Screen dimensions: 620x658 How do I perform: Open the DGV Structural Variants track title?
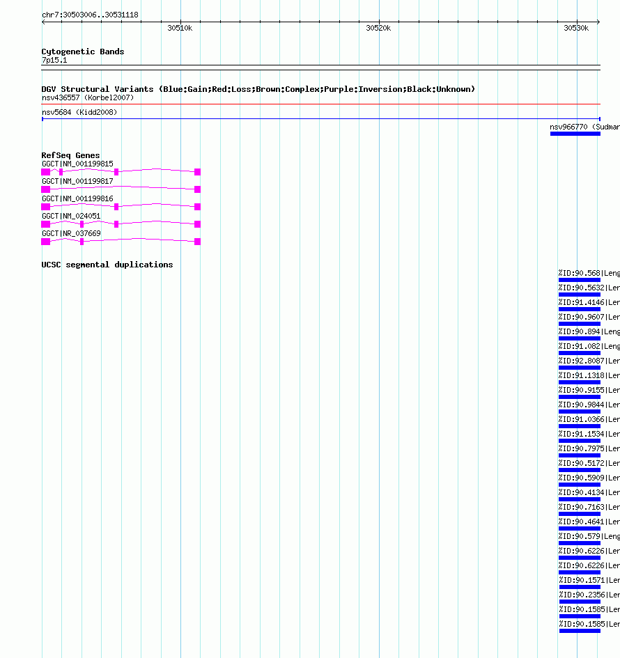[258, 89]
